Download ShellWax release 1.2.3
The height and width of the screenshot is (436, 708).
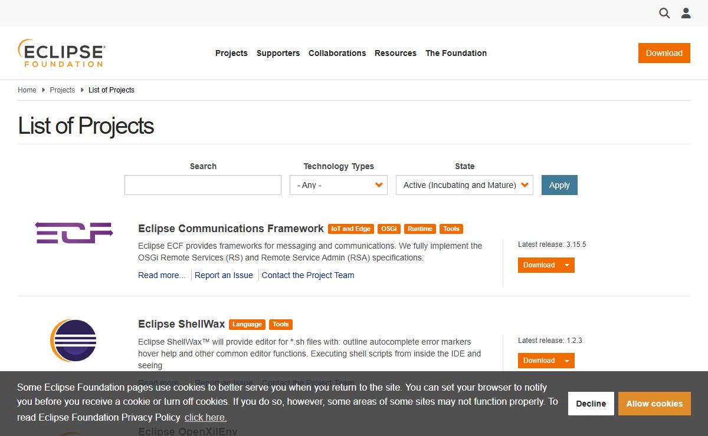pos(539,361)
